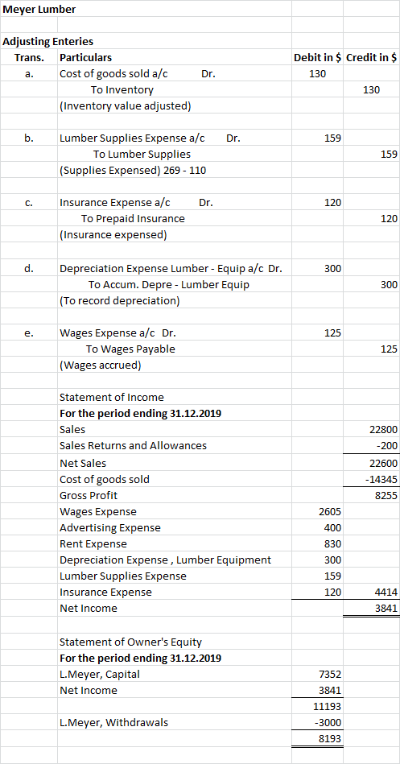The image size is (400, 764).
Task: Click the Wages Expense amount 2605
Action: 329,512
